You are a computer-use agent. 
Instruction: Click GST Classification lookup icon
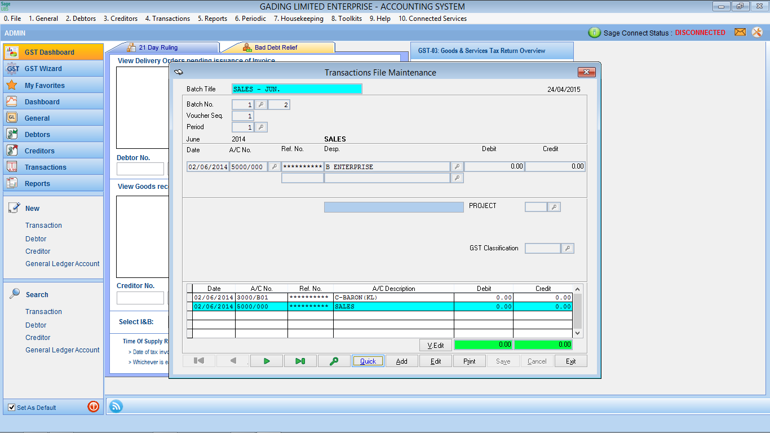coord(568,248)
